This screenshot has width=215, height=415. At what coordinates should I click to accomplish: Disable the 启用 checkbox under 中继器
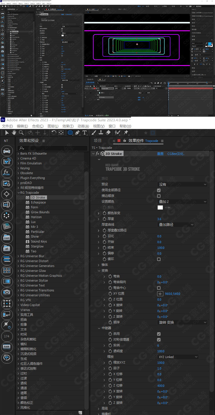click(159, 334)
